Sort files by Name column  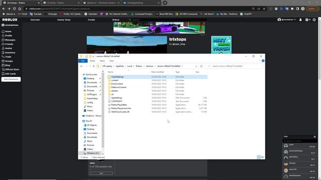(128, 72)
